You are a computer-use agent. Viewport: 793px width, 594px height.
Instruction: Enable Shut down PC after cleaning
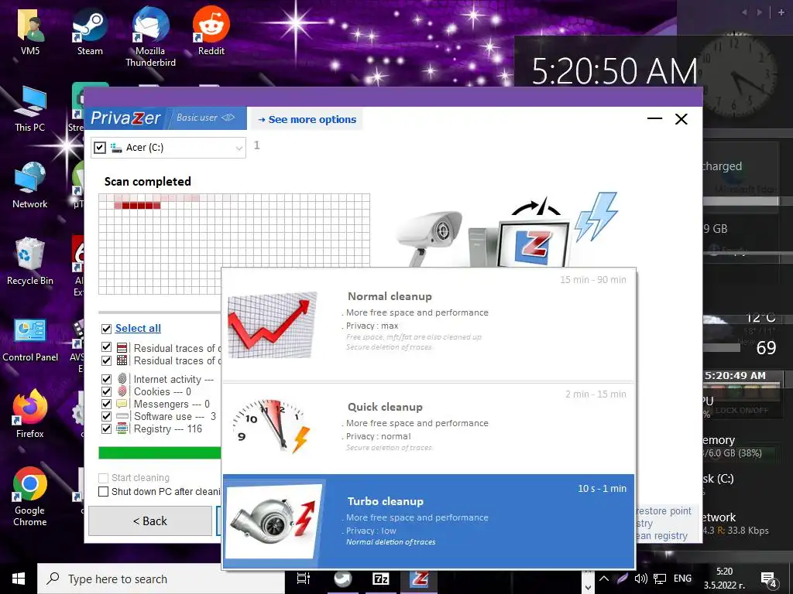tap(103, 491)
